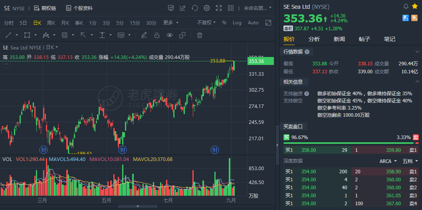The width and height of the screenshot is (422, 210).
Task: Select the 30分 minute interval
Action: coord(151,23)
